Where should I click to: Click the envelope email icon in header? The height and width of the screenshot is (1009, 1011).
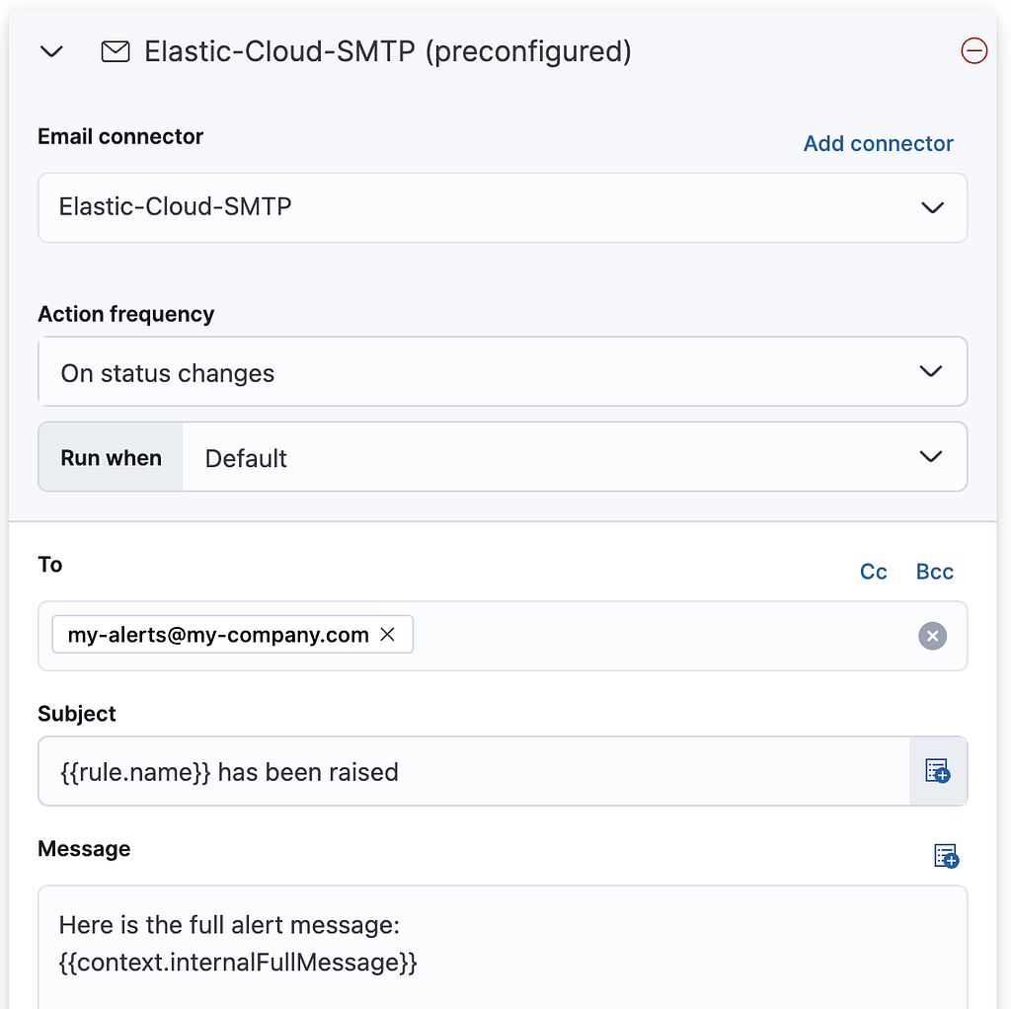point(116,51)
